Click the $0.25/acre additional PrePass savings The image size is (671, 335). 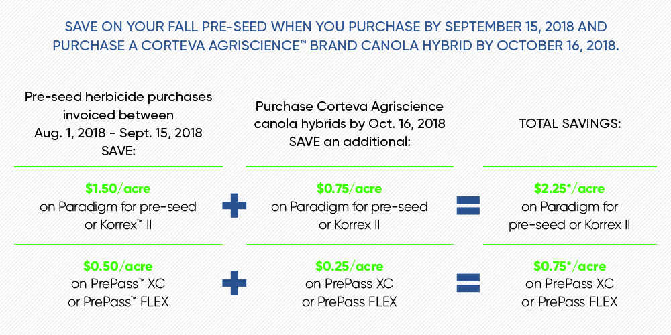(x=349, y=266)
